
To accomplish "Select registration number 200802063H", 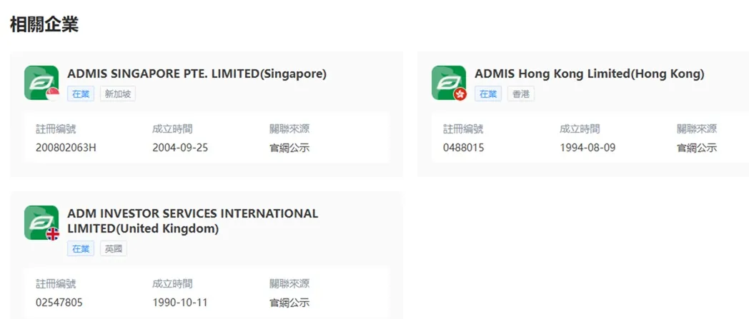I will 66,148.
